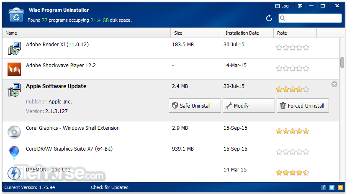Rate Adobe Shockwave Player with stars

point(292,68)
